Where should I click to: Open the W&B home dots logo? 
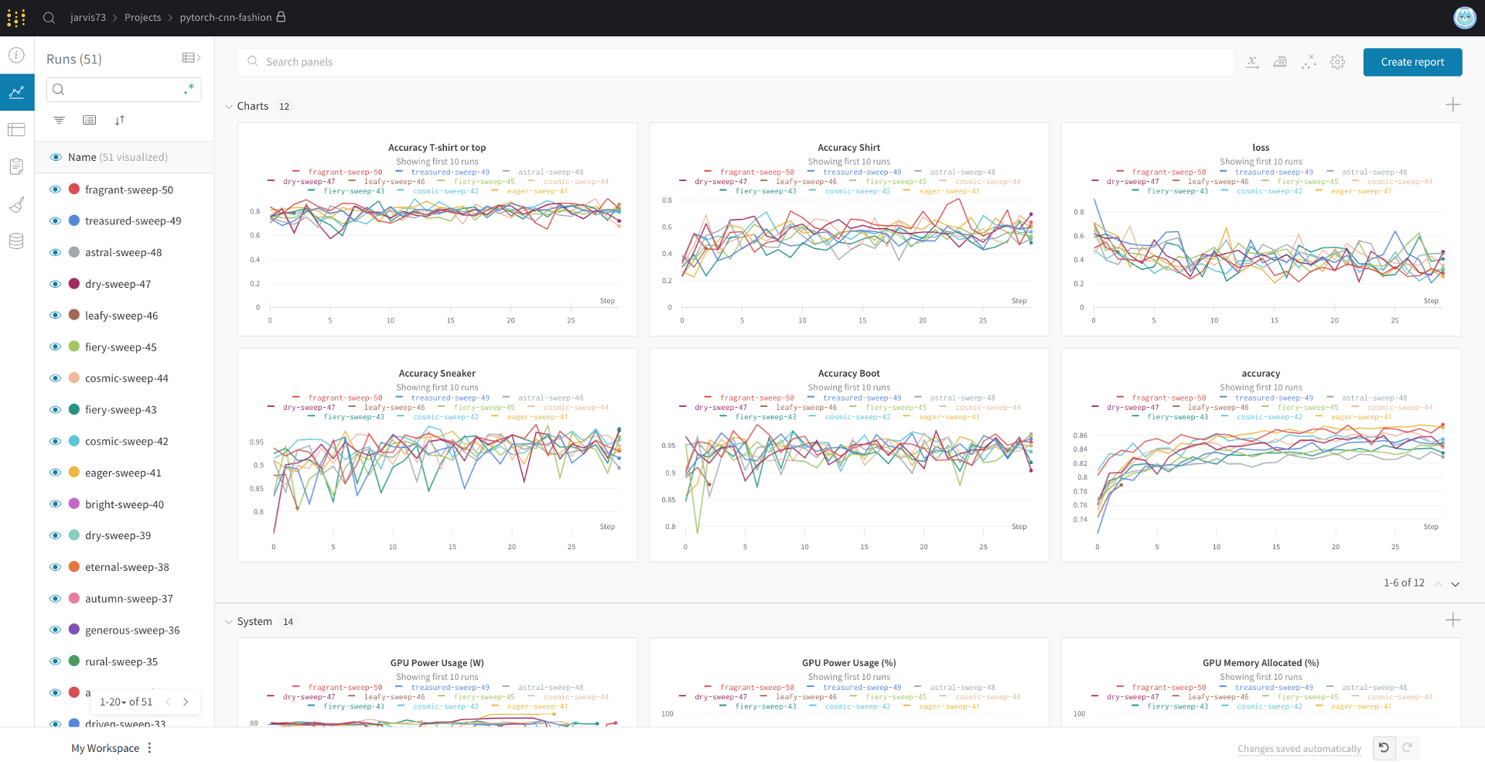[16, 17]
